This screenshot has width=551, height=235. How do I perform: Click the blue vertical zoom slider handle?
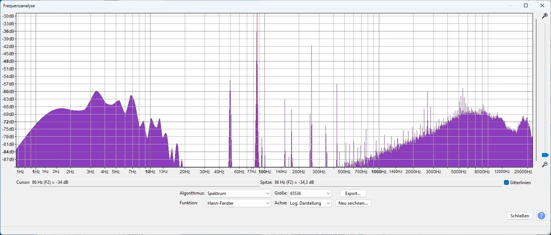tap(545, 155)
